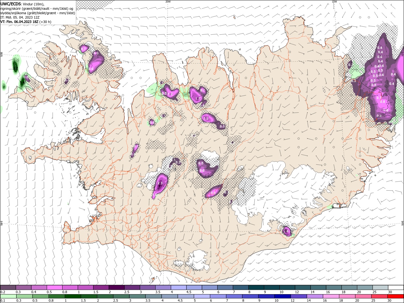Click the '0.7' value in the eastern snow area
Viewport: 404px width, 303px height.
click(x=379, y=98)
